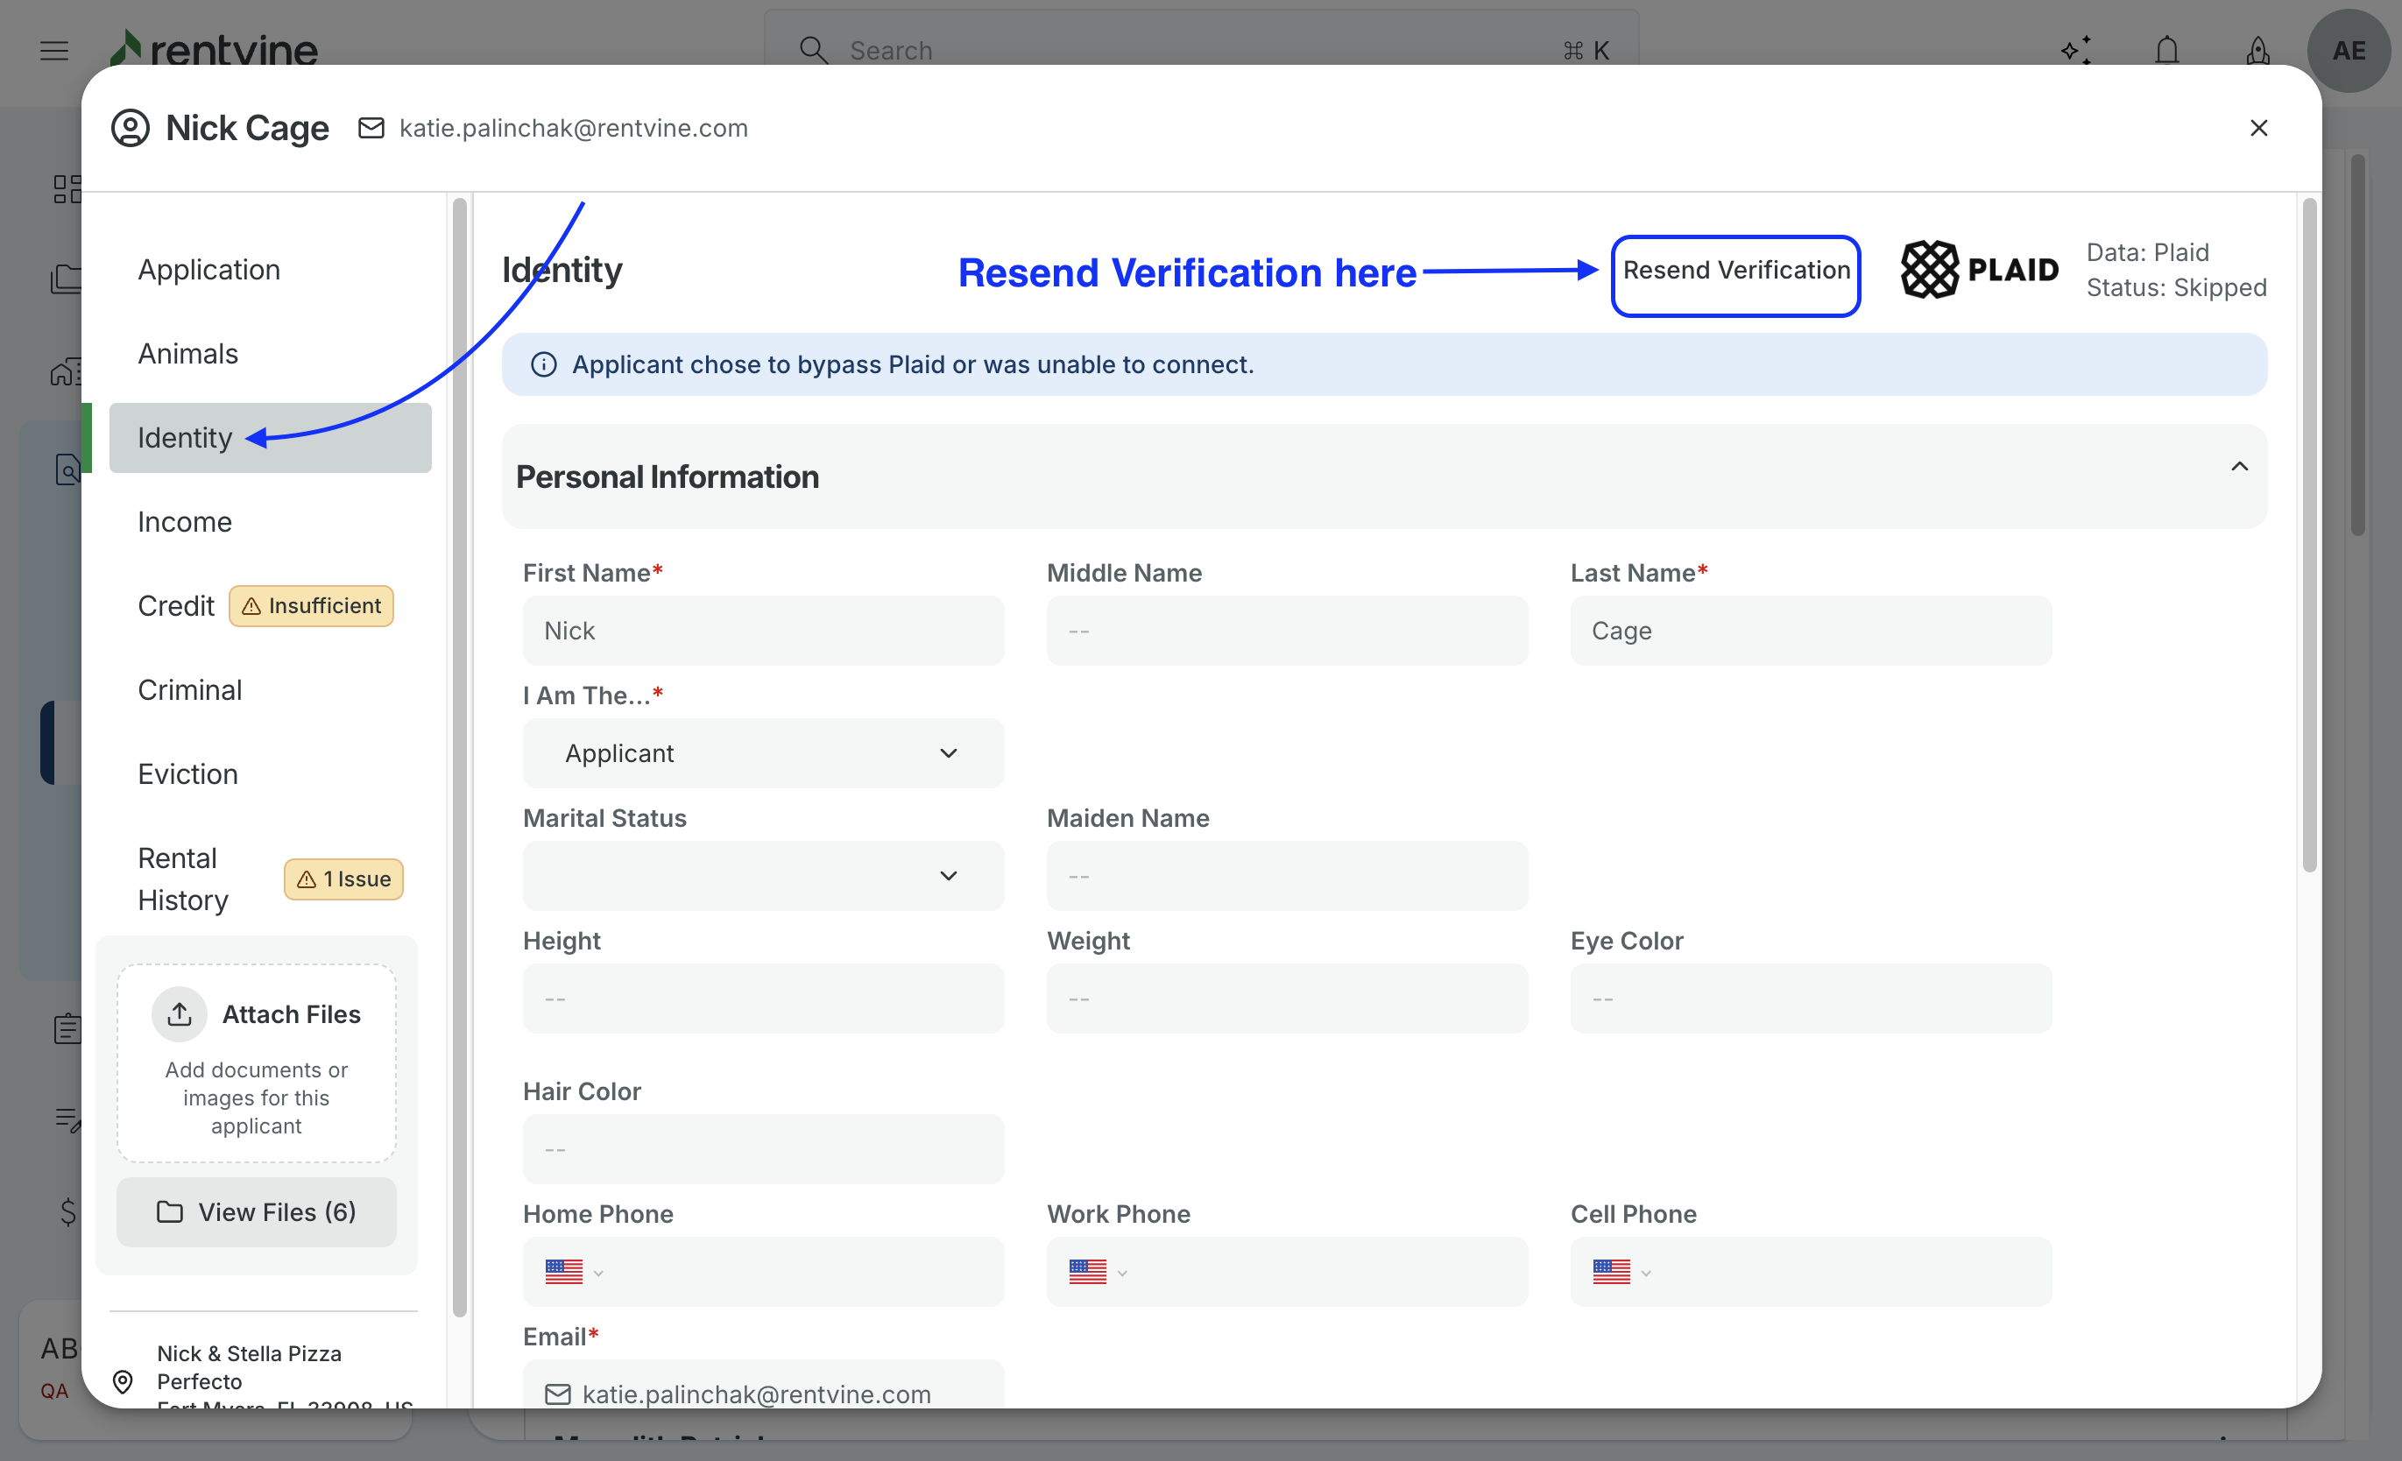Open the hamburger menu icon

tap(54, 50)
